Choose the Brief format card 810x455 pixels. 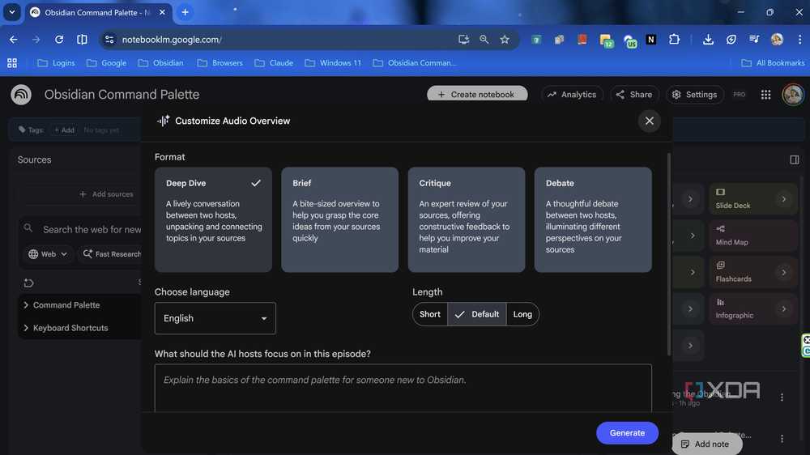(339, 219)
